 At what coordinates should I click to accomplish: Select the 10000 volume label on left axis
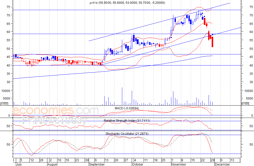tap(6, 91)
